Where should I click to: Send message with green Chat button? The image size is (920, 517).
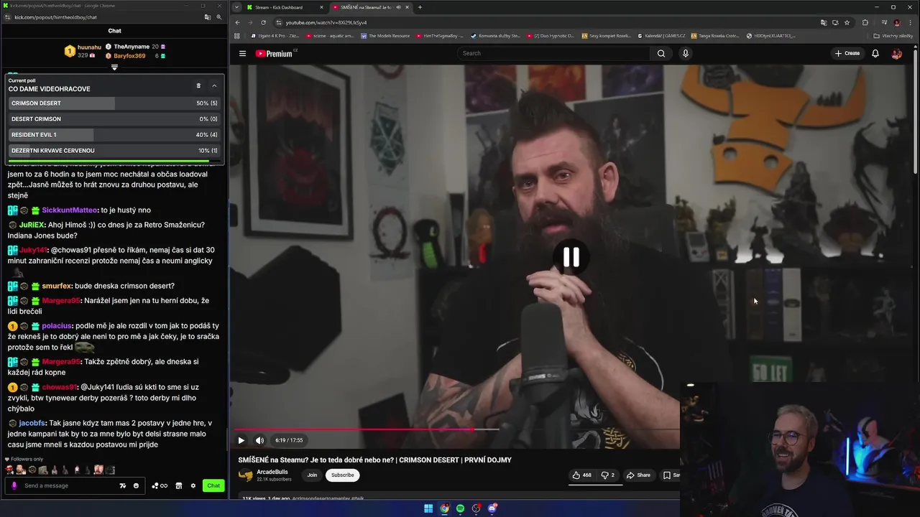pos(213,486)
